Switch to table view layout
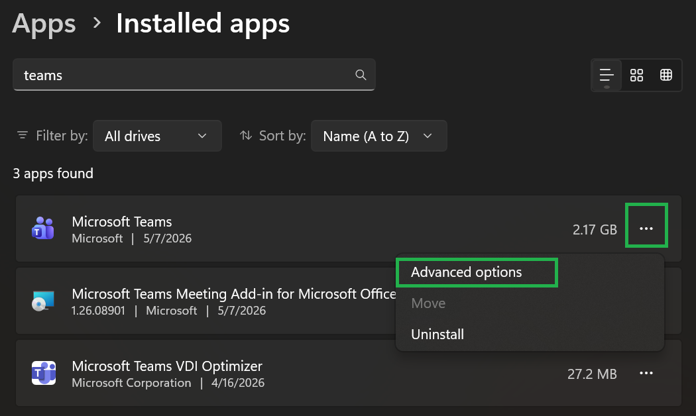The width and height of the screenshot is (696, 416). (x=666, y=75)
